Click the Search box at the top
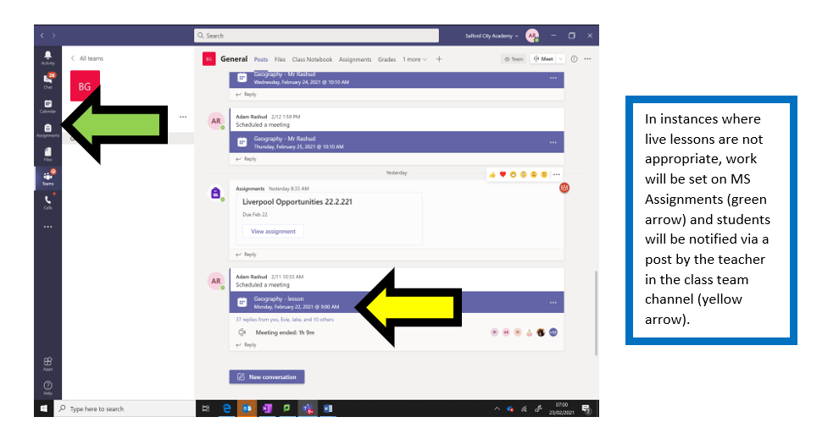839x439 pixels. click(x=316, y=36)
